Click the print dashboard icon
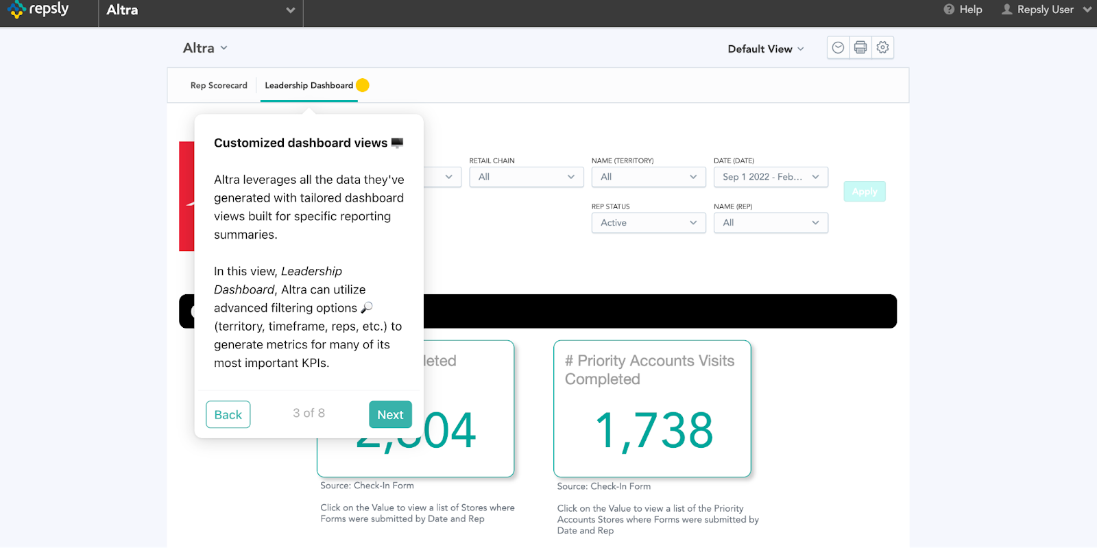This screenshot has height=548, width=1097. click(x=860, y=47)
